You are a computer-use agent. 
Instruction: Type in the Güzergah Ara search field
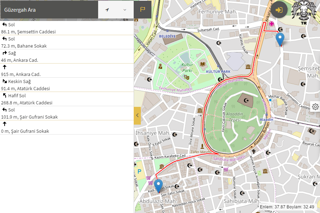pyautogui.click(x=49, y=10)
